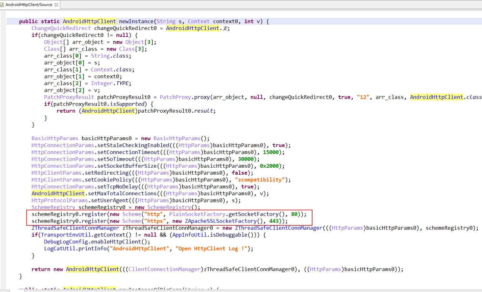Viewport: 482px width, 292px height.
Task: Jump to ZApacheSSLSocketFactory class
Action: [x=221, y=221]
